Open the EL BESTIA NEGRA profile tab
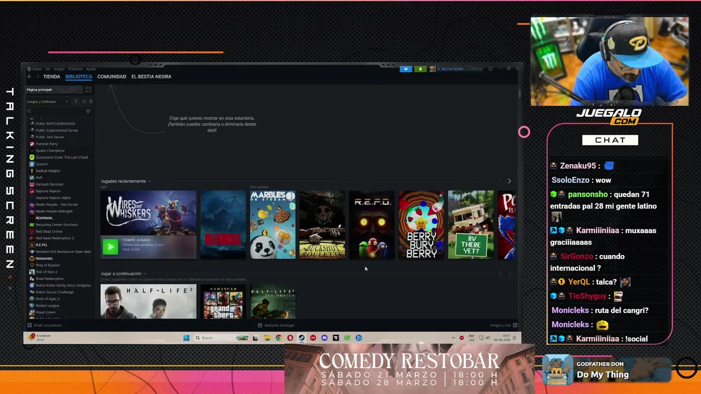 tap(151, 77)
